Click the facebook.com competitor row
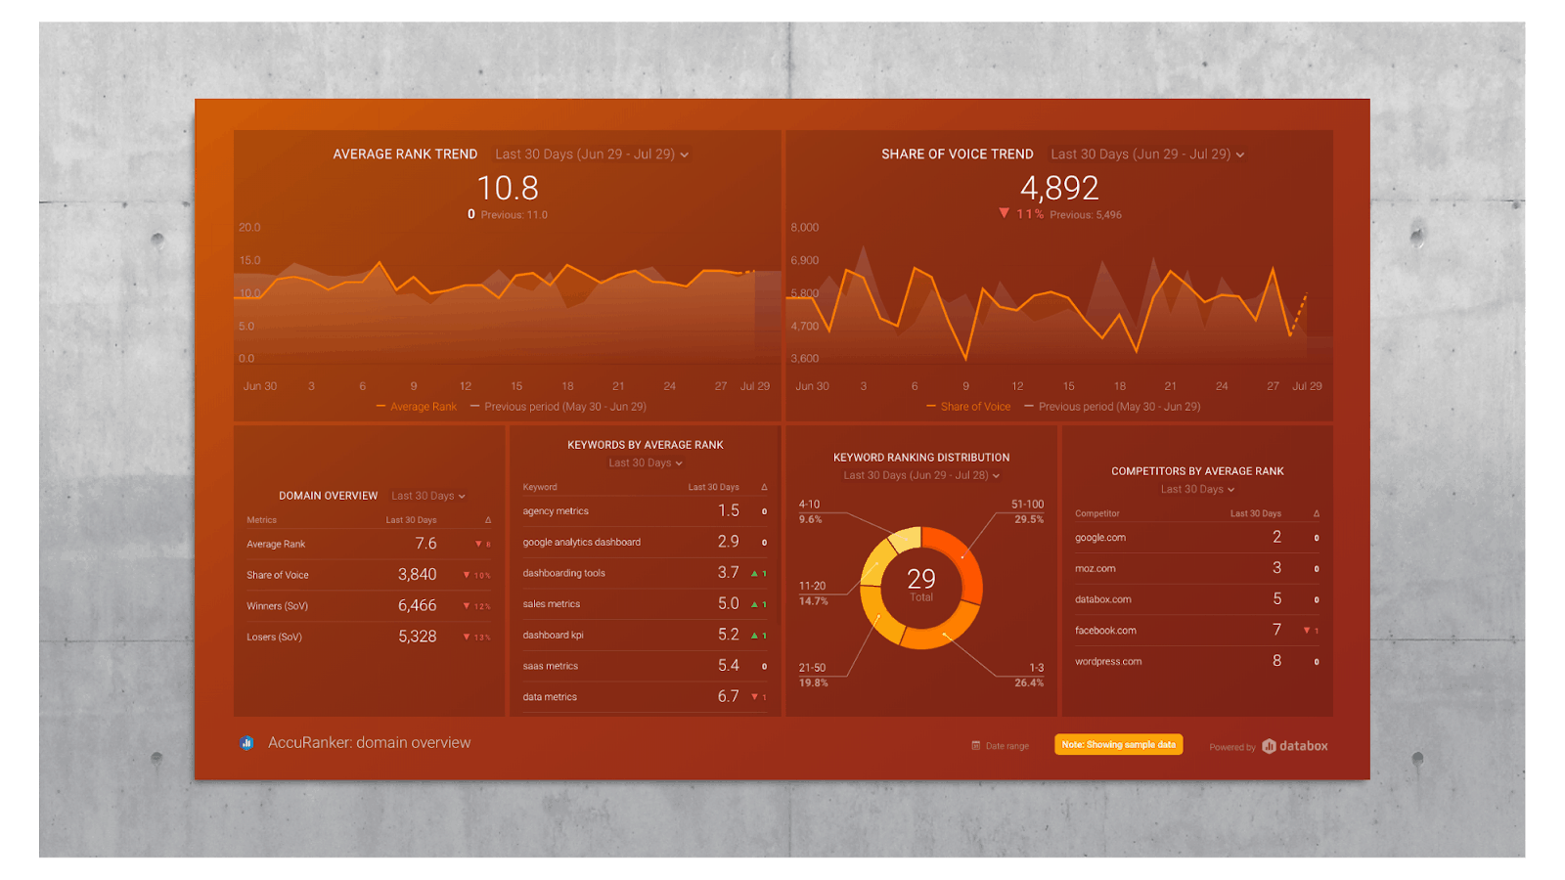Screen dimensions: 1565x880 tap(1197, 631)
